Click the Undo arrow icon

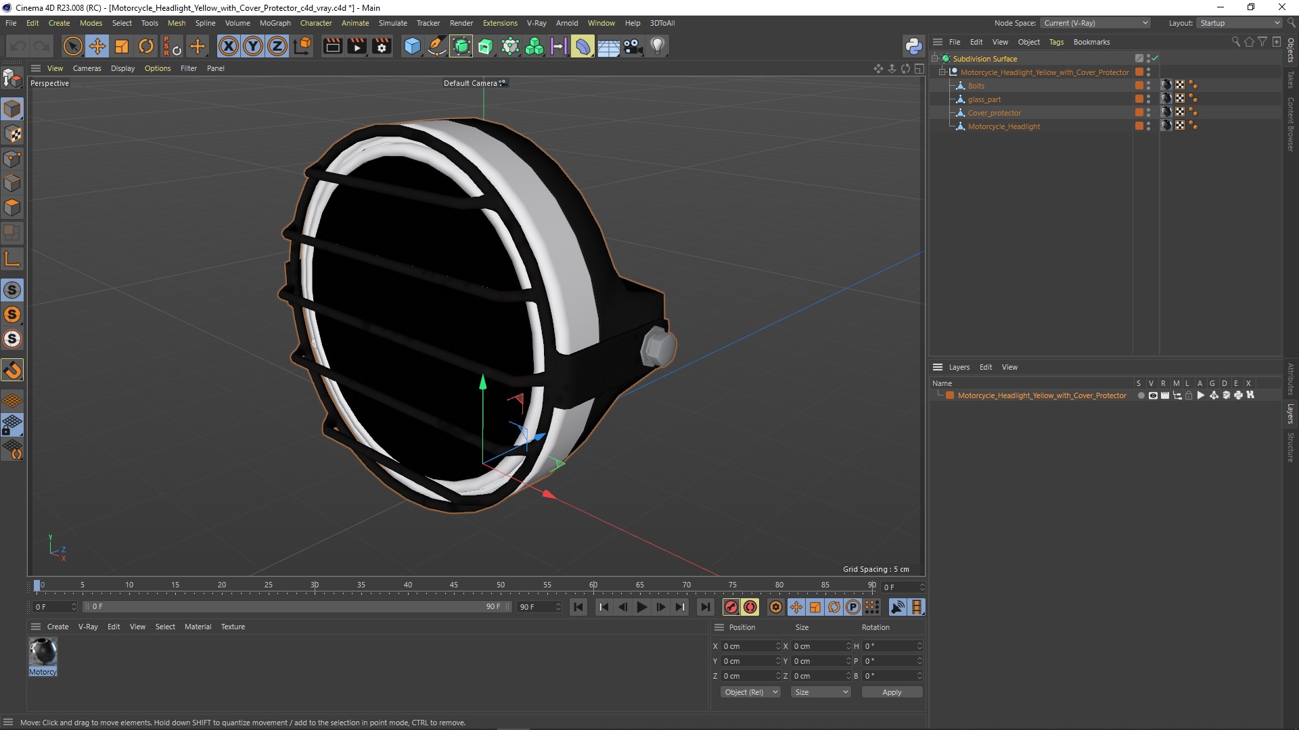click(18, 46)
